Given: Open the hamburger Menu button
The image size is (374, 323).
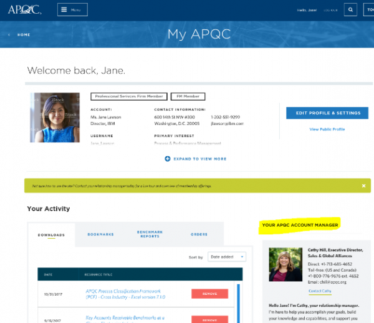Looking at the screenshot, I should pos(72,10).
